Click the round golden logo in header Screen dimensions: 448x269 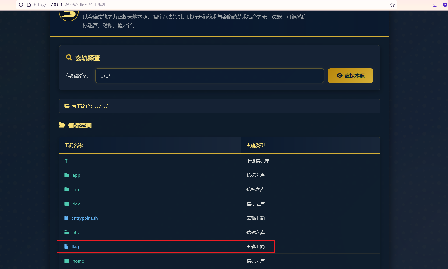[x=68, y=14]
